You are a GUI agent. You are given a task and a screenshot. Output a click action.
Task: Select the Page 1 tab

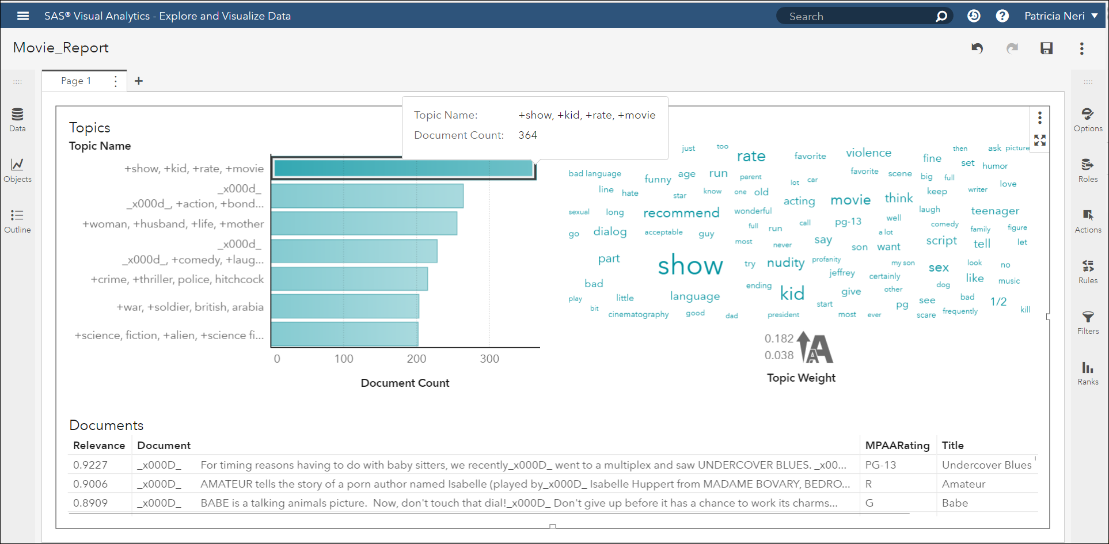click(x=76, y=81)
